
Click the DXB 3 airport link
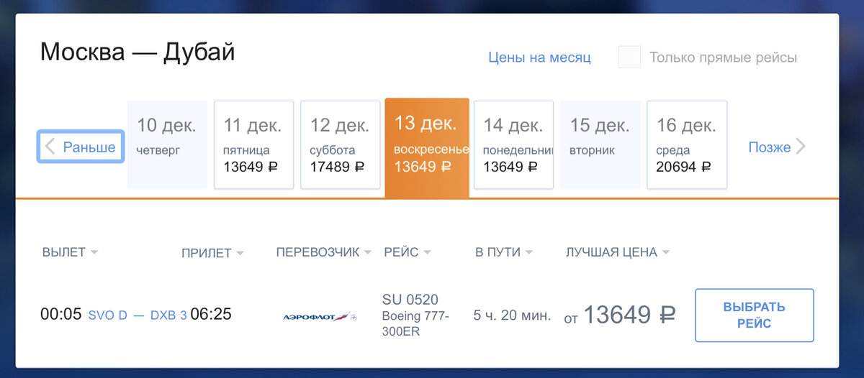click(168, 315)
